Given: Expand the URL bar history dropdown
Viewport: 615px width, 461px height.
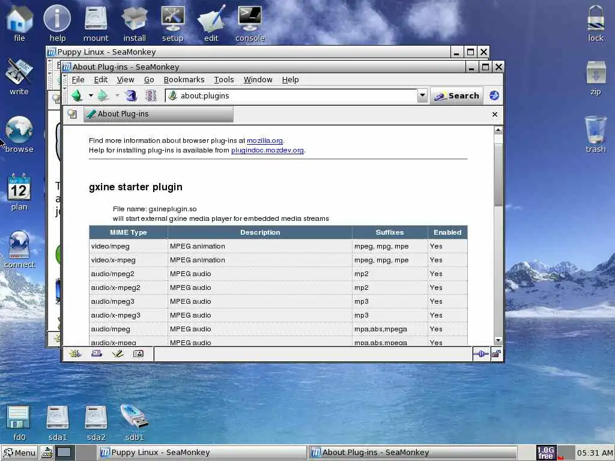Looking at the screenshot, I should click(422, 95).
